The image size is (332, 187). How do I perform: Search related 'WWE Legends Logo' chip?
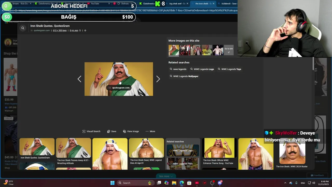(x=202, y=69)
